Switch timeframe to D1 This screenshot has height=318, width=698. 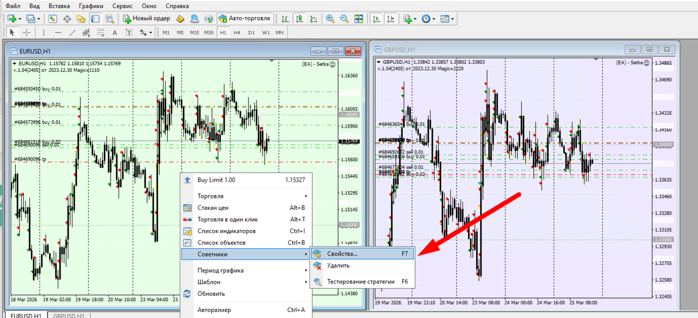pos(251,32)
